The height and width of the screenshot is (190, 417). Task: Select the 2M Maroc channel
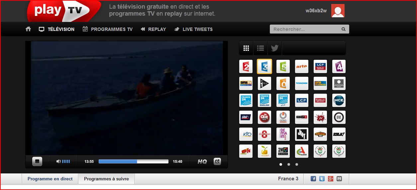coord(283,151)
